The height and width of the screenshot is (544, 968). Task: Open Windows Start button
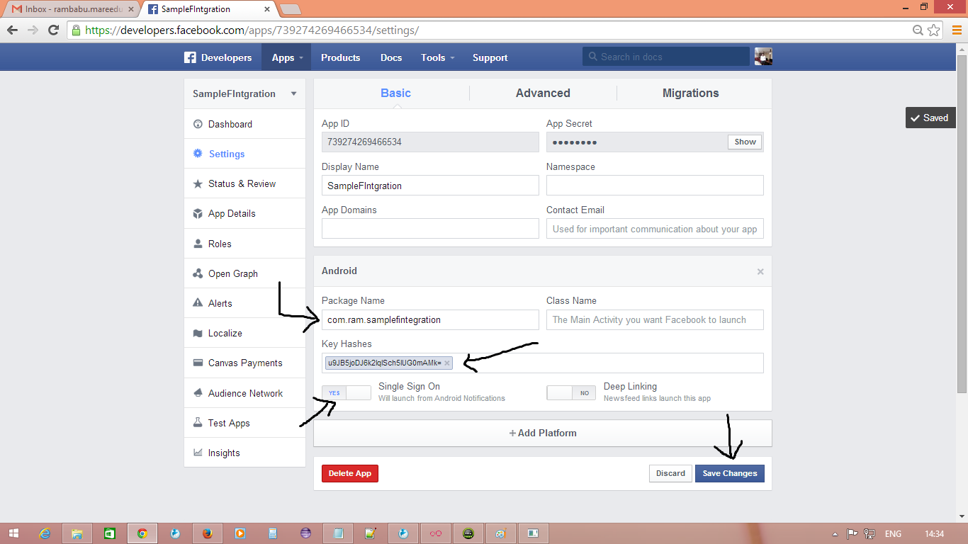tap(14, 533)
